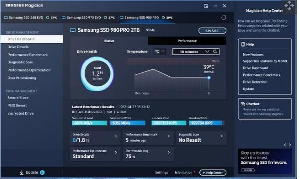This screenshot has height=179, width=300.
Task: Open Drive Detection help link
Action: [x=255, y=82]
